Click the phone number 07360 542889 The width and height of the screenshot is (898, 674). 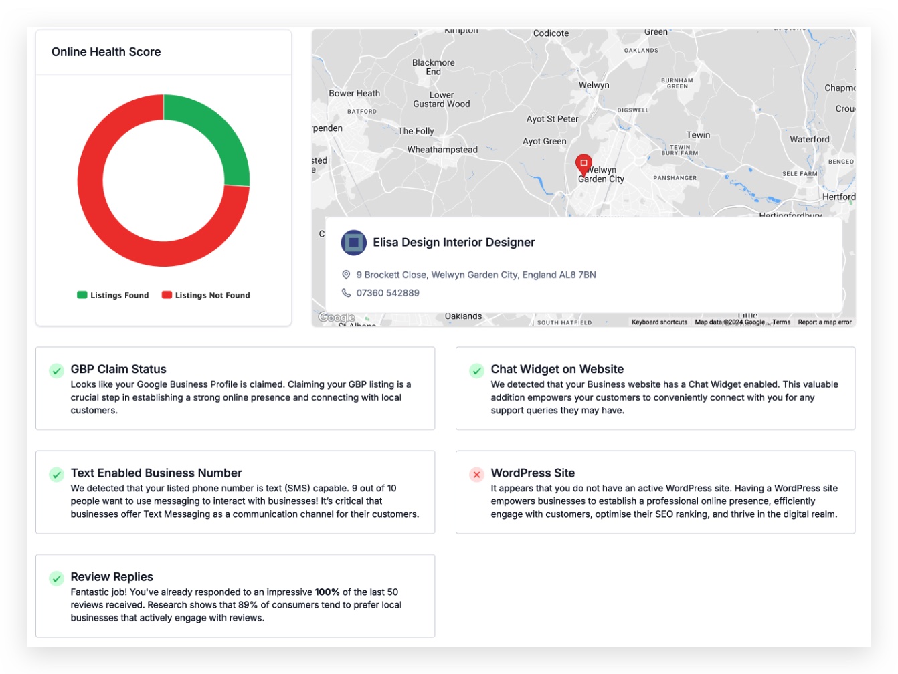pyautogui.click(x=387, y=293)
